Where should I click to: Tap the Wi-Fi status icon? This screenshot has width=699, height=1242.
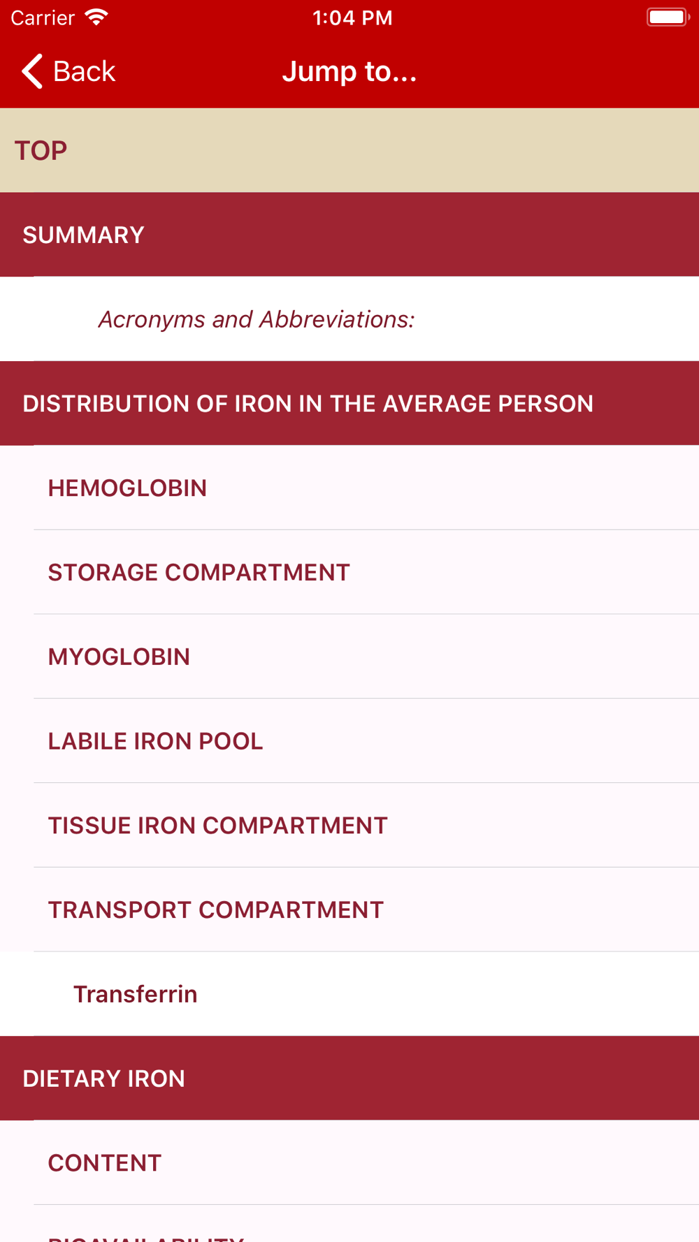(96, 17)
